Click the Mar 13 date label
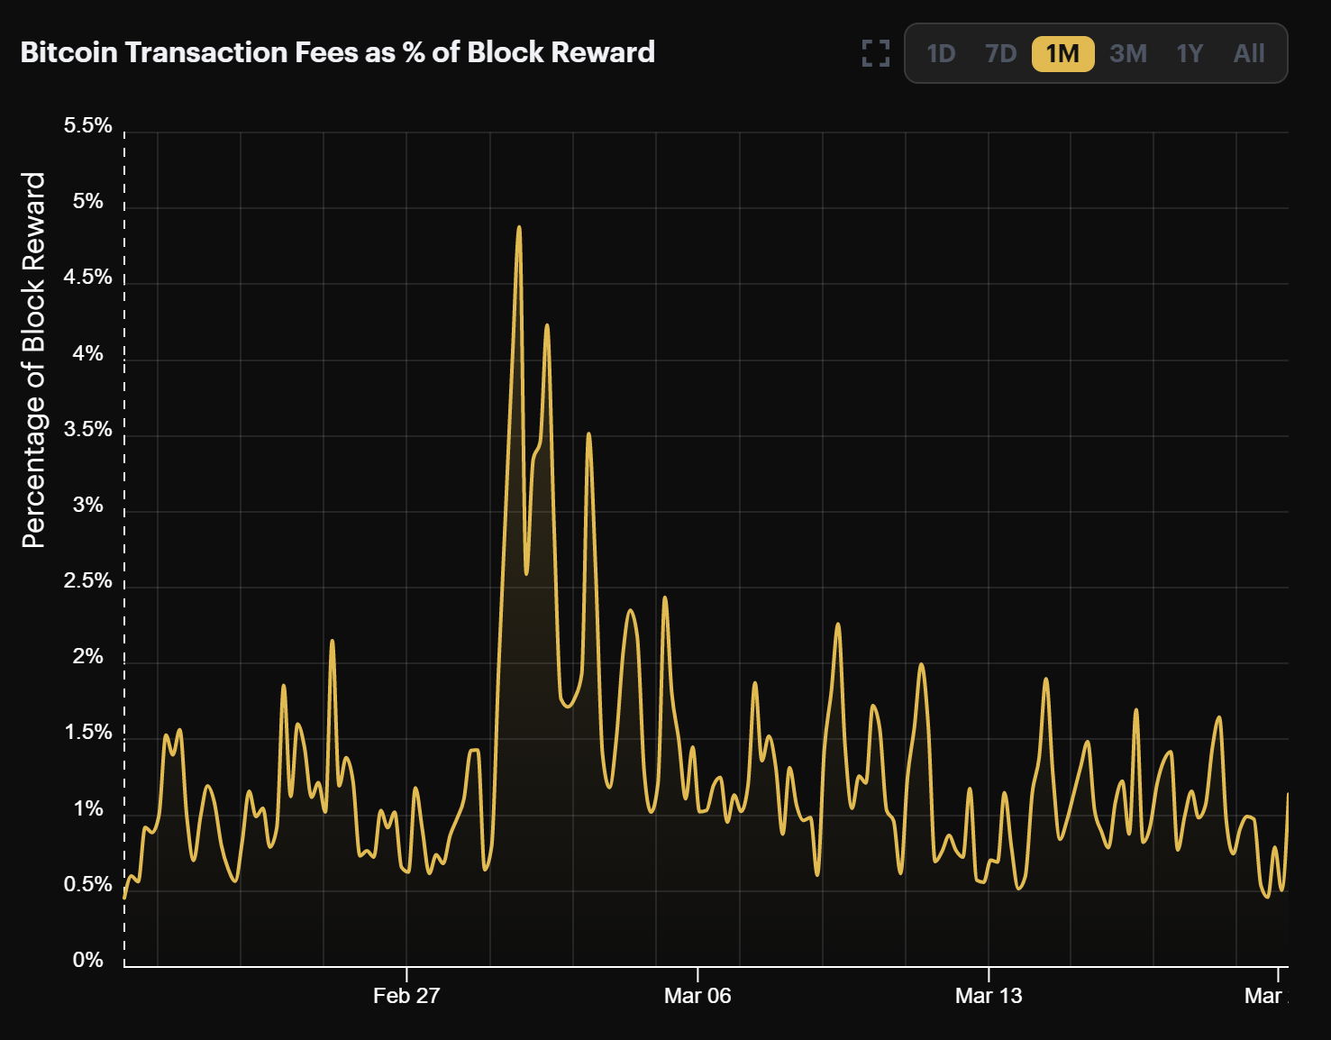This screenshot has width=1331, height=1040. 991,997
